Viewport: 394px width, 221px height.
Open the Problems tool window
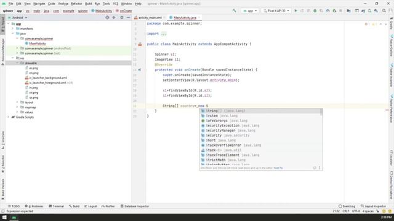[x=34, y=206]
